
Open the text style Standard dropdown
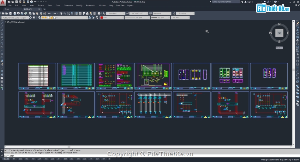(116, 13)
